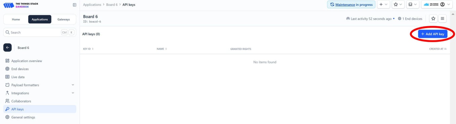Open the Board 6 hamburger menu
Image resolution: width=456 pixels, height=124 pixels.
click(x=443, y=19)
